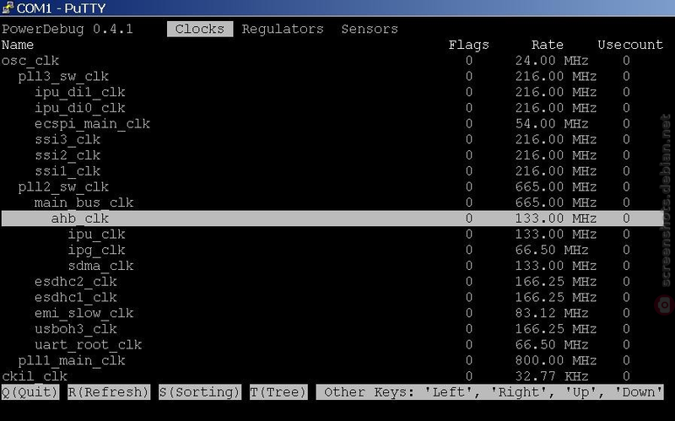Select the esdhc1_clk row

tap(332, 298)
